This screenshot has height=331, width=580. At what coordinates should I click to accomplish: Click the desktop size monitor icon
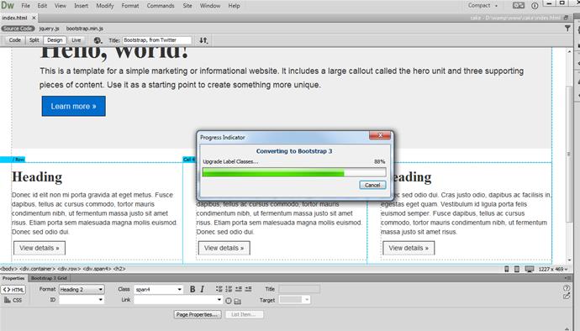pos(530,269)
